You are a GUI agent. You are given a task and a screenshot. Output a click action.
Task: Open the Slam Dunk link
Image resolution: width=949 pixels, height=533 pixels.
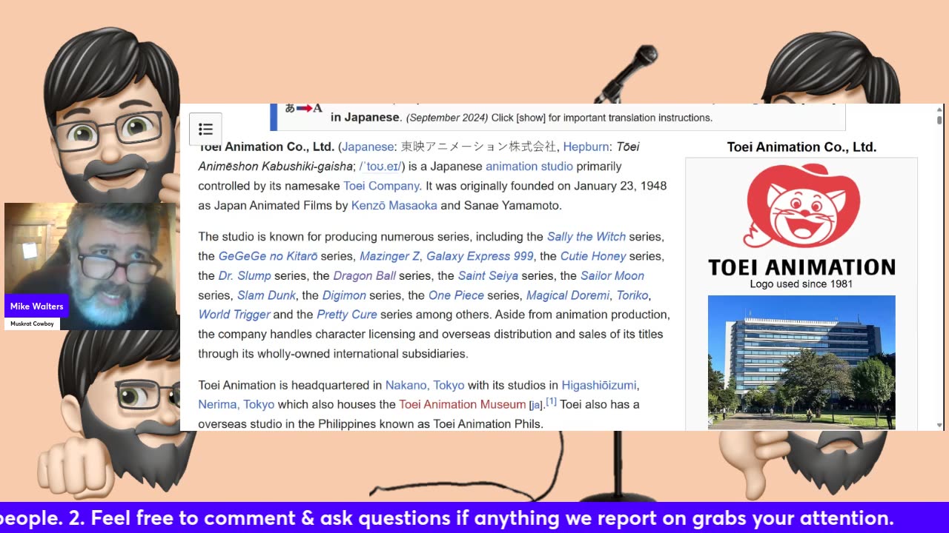267,295
